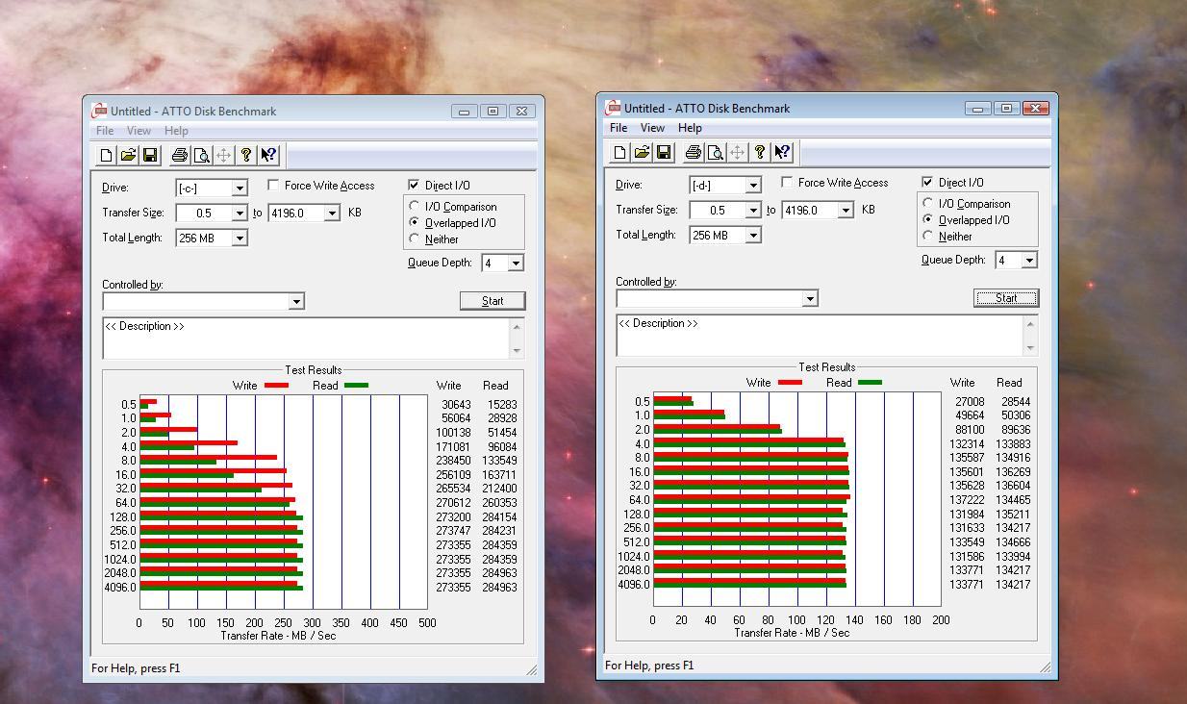This screenshot has height=704, width=1187.
Task: Open Transfer Size 0.5 dropdown in left window
Action: coord(240,213)
